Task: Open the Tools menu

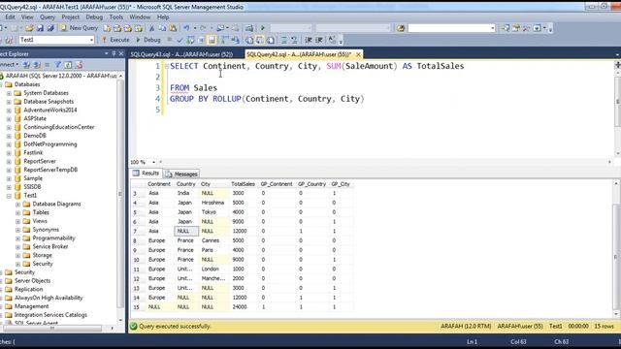Action: (x=116, y=17)
